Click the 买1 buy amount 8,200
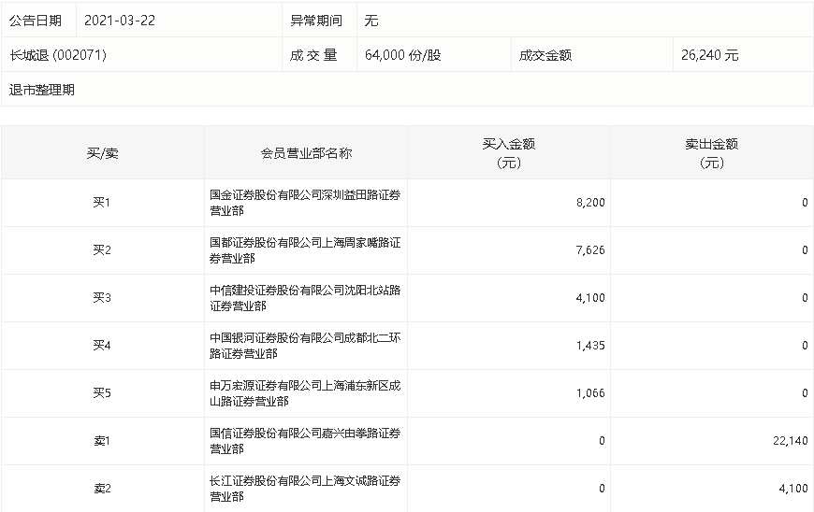This screenshot has width=814, height=512. (590, 203)
